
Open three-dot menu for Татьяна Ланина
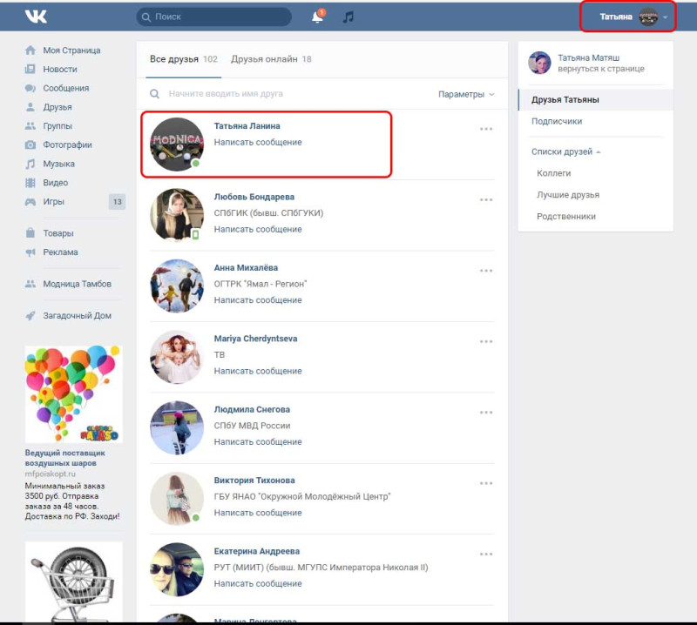point(486,129)
